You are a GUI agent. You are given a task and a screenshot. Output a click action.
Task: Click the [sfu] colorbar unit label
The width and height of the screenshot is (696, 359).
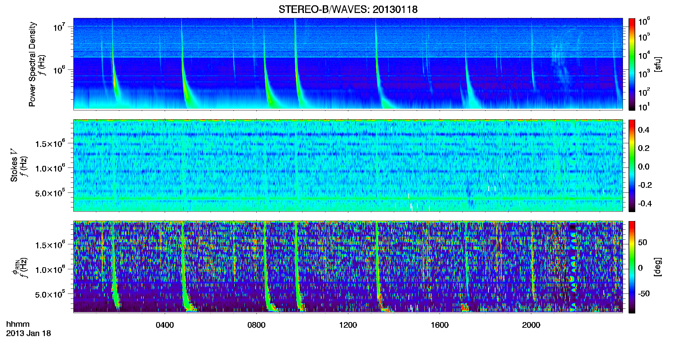coord(657,64)
